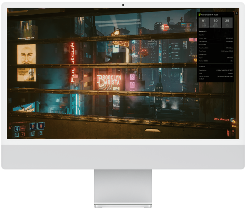This screenshot has height=209, width=246.
Task: Select the first grenade consumable slot icon
Action: [x=32, y=126]
